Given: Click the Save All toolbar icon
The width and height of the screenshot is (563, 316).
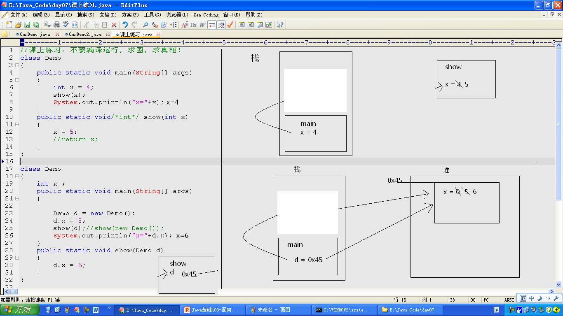Looking at the screenshot, I should 36,25.
